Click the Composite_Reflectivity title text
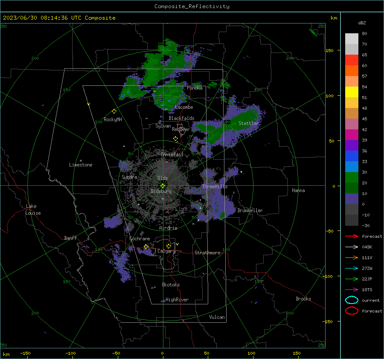 (x=192, y=6)
